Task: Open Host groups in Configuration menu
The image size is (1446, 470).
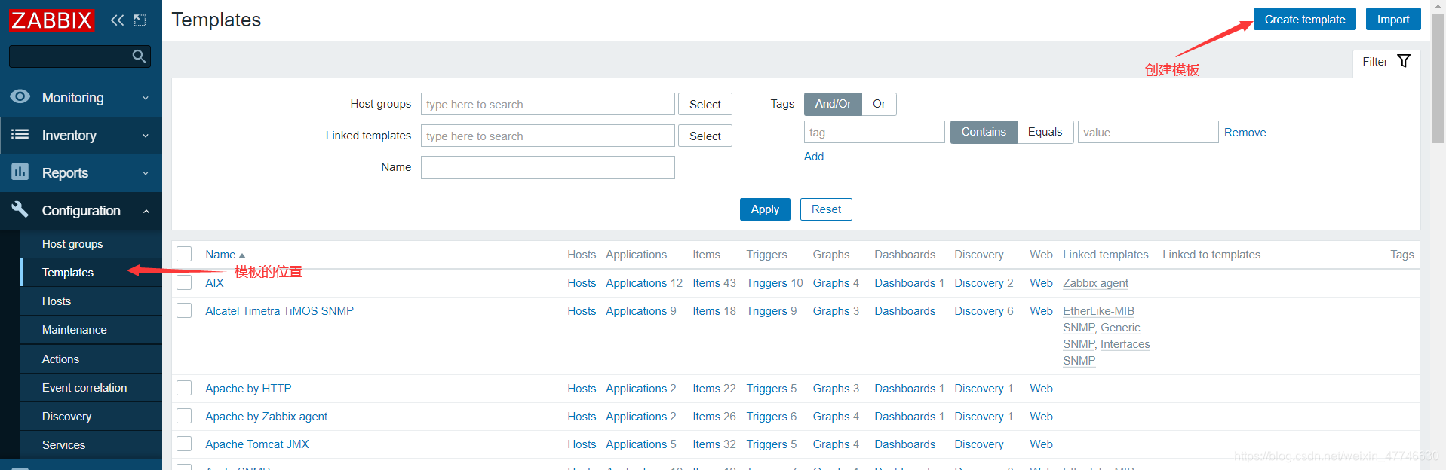Action: click(91, 244)
